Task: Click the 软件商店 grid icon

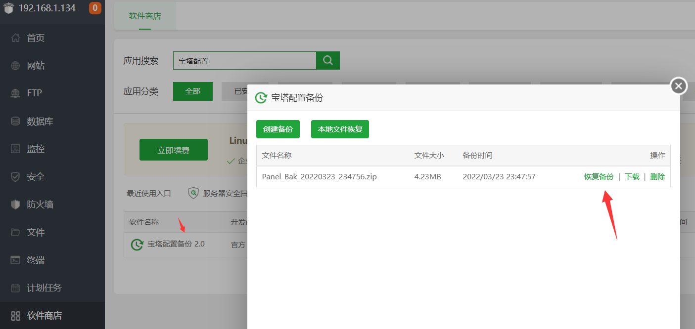Action: pyautogui.click(x=16, y=316)
